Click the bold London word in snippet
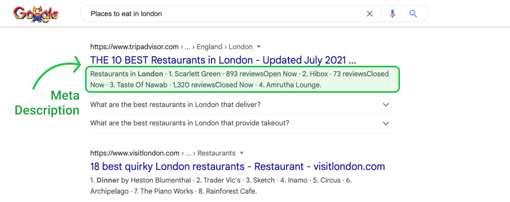This screenshot has width=510, height=202. pos(150,74)
